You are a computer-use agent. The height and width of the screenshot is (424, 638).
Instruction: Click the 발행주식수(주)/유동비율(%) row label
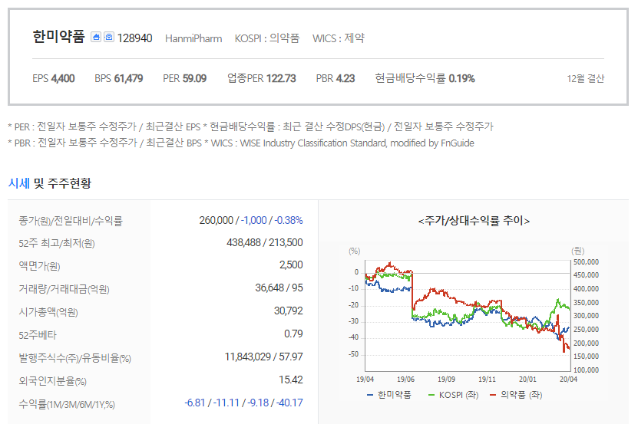75,358
